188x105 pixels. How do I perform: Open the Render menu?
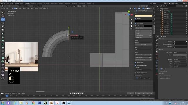click(11, 3)
